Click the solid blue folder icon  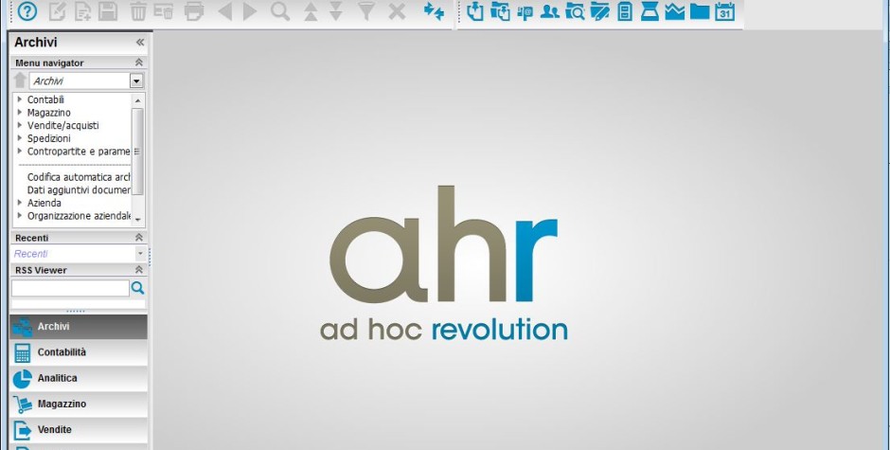pos(700,11)
